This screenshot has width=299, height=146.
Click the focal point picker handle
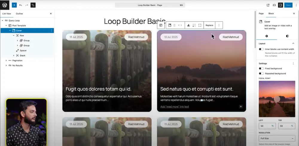(277, 99)
